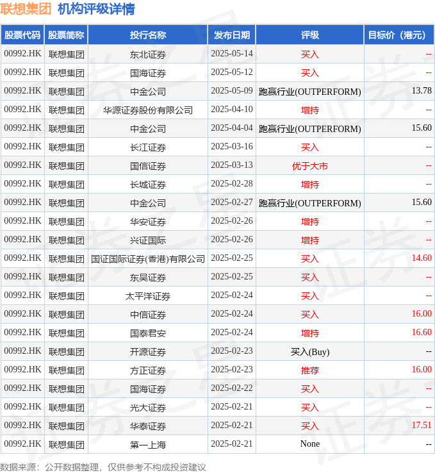Viewport: 435px width, 473px height.
Task: Click the target price 13.78
Action: tap(422, 91)
